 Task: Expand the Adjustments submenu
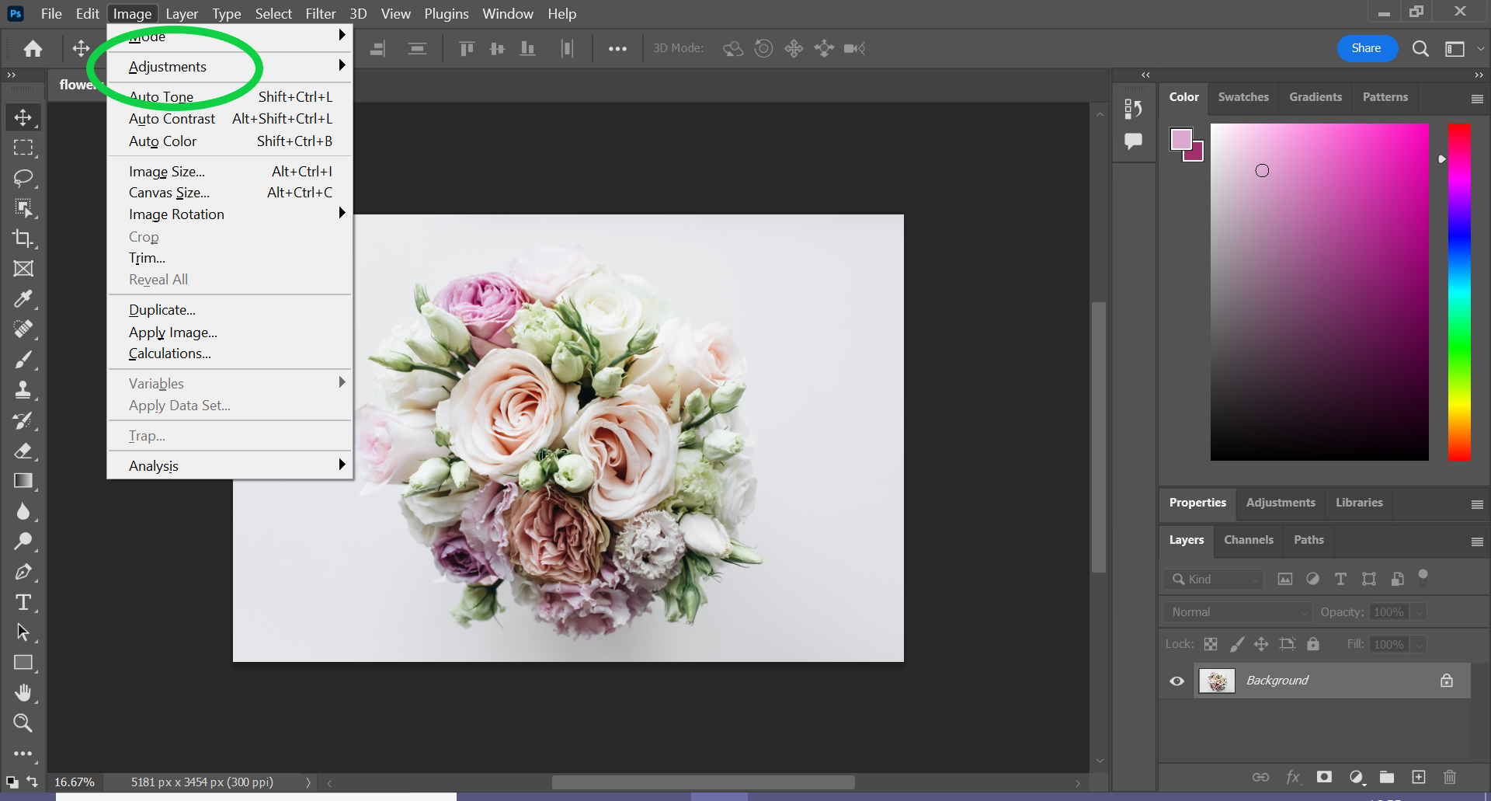(230, 67)
